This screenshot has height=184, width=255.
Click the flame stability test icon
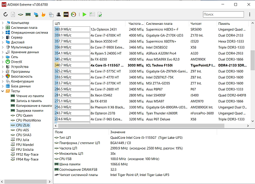tap(43, 14)
